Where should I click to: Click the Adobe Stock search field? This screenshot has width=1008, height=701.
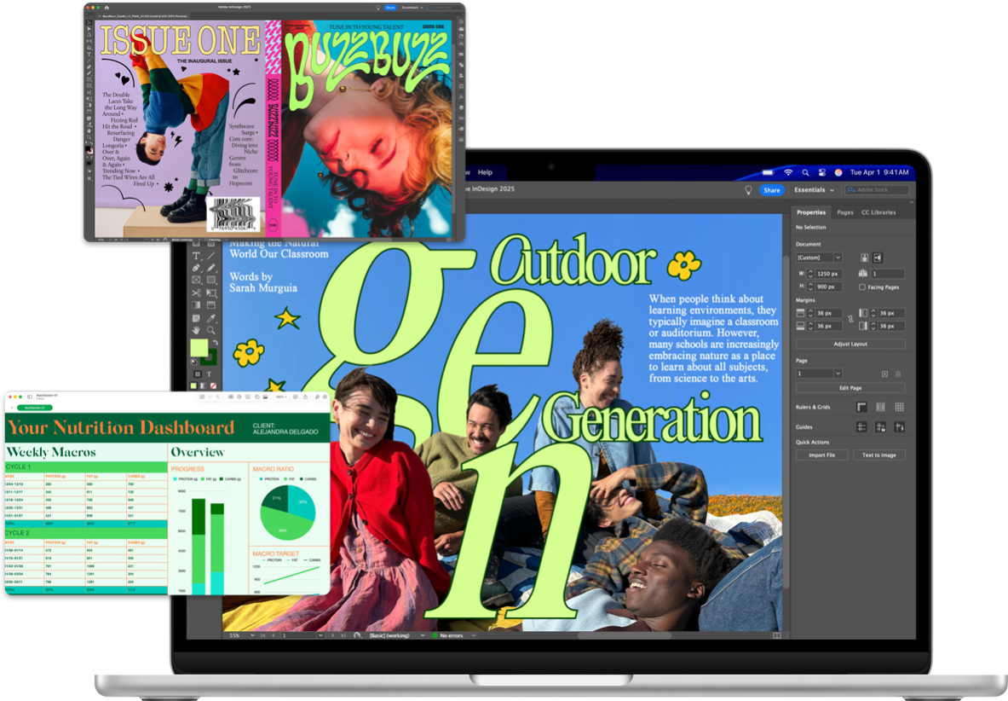(x=877, y=189)
